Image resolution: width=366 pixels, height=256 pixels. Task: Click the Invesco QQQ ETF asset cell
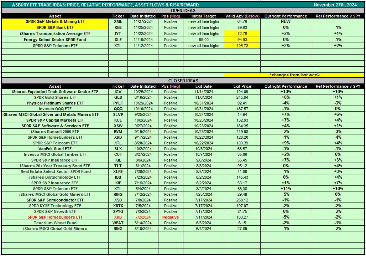[x=55, y=109]
